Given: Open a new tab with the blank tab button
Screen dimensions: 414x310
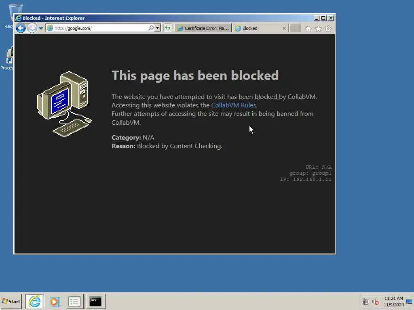Looking at the screenshot, I should 294,28.
